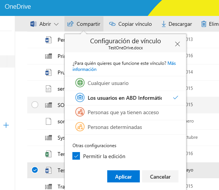Image resolution: width=219 pixels, height=190 pixels.
Task: Click the Personas determinadas icon
Action: click(x=80, y=127)
